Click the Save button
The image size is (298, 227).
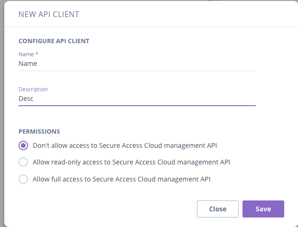pos(263,209)
